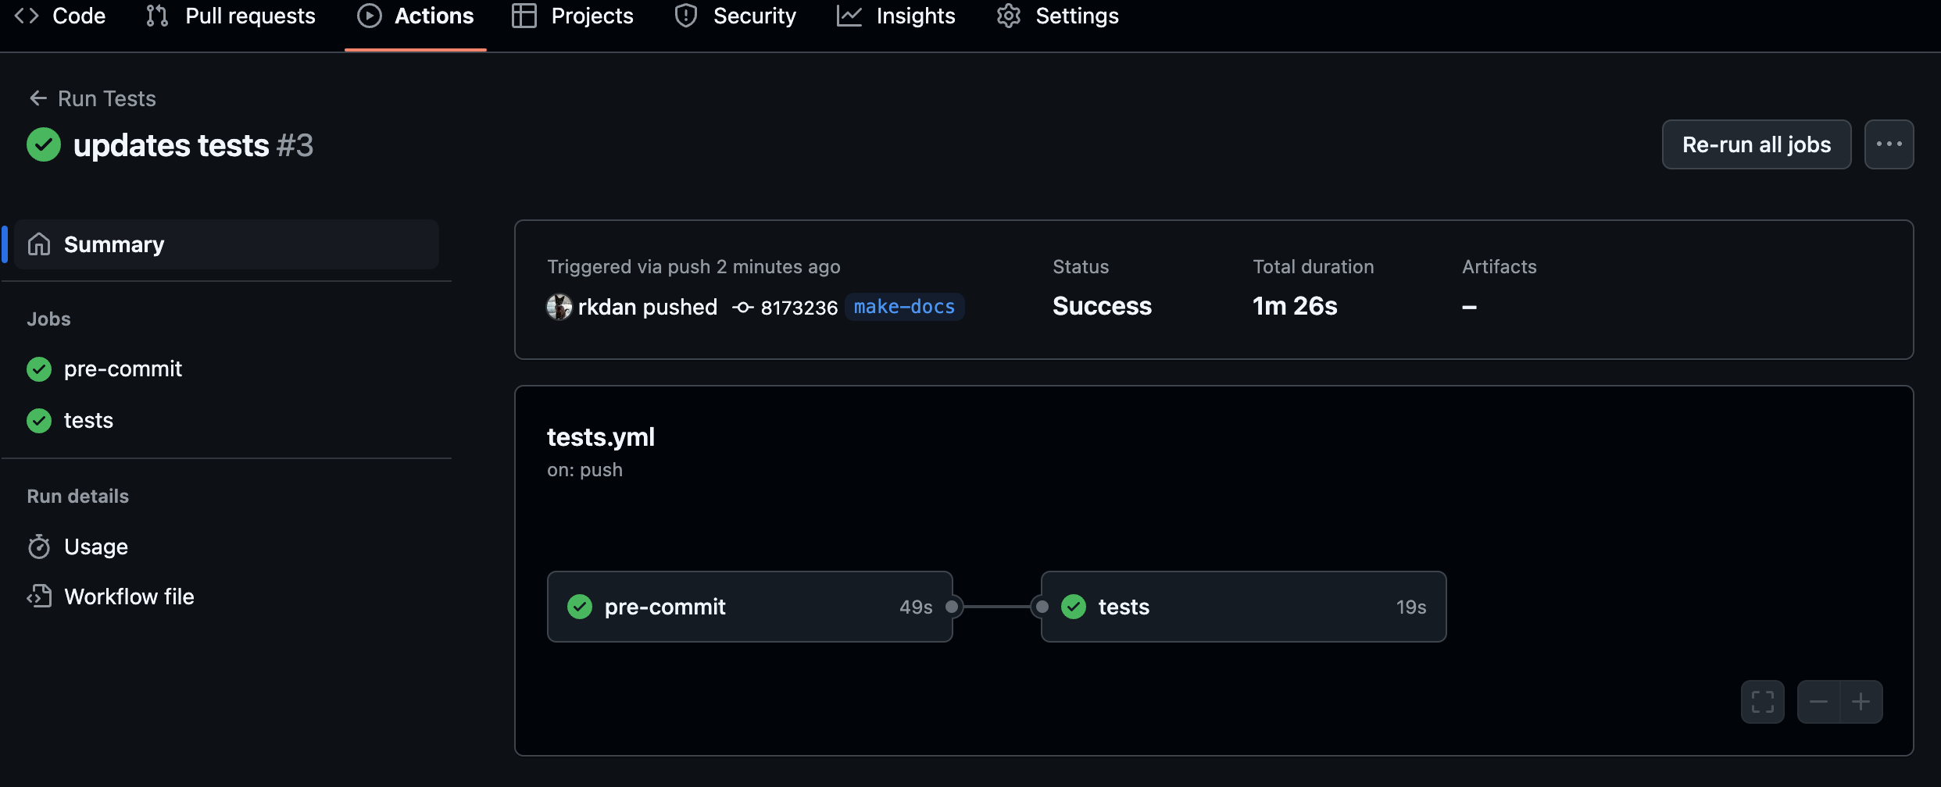Click the input connector dot on tests node
Viewport: 1941px width, 787px height.
click(1042, 607)
